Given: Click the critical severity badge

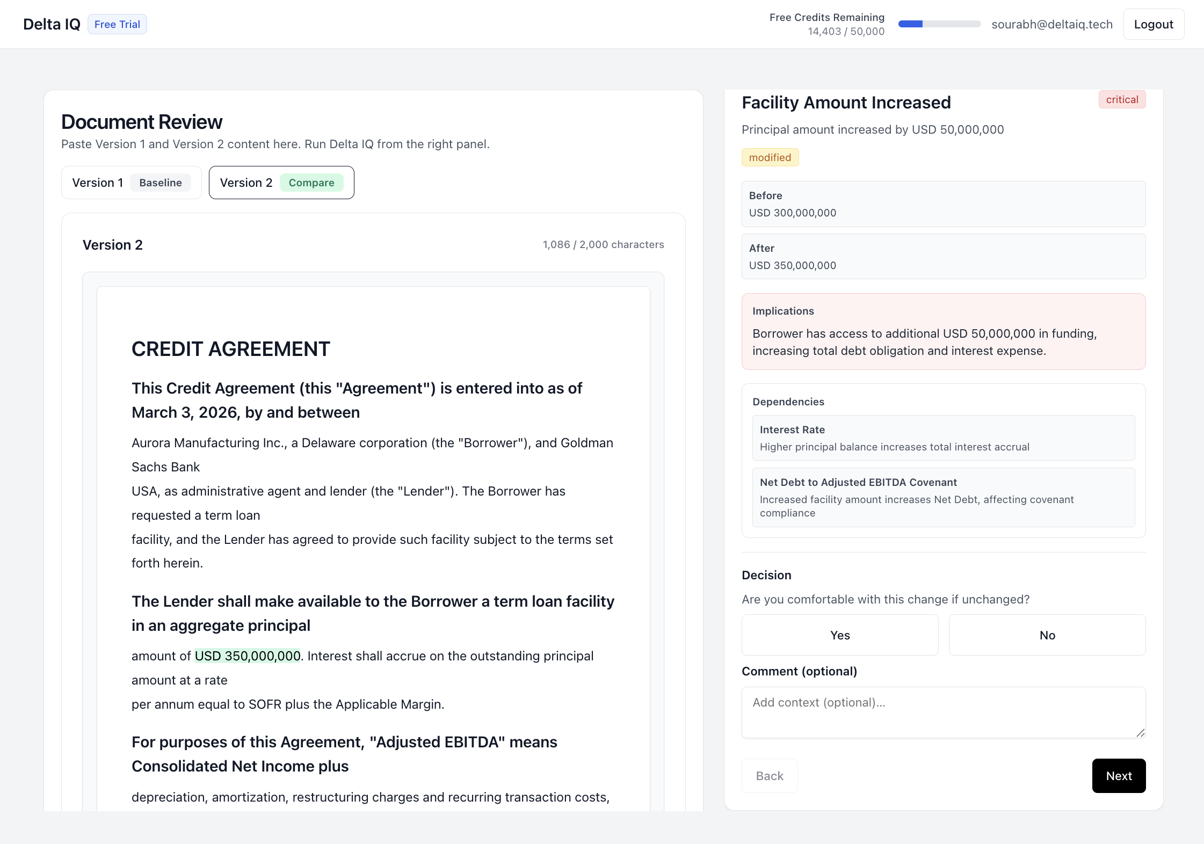Looking at the screenshot, I should click(1121, 99).
